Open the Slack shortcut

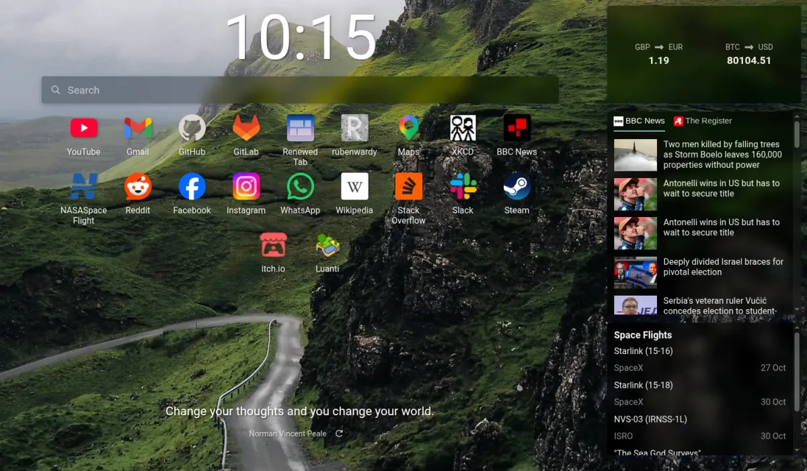coord(463,194)
